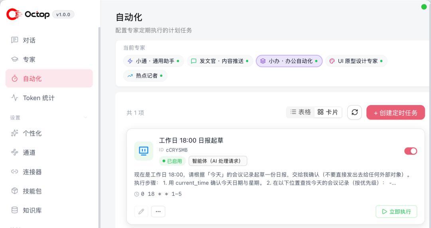The width and height of the screenshot is (431, 228).
Task: Open Token 统计 in the sidebar
Action: (49, 98)
